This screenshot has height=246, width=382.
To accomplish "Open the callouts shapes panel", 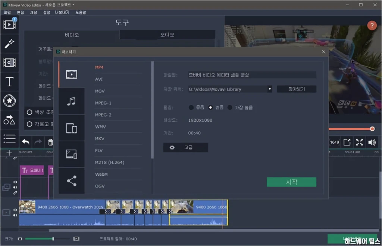I will pos(9,120).
